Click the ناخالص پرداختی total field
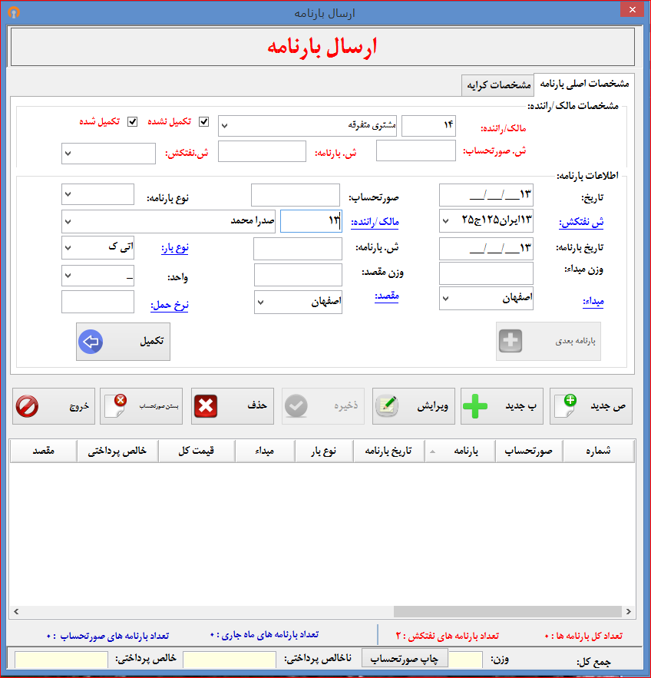651x678 pixels. [230, 660]
